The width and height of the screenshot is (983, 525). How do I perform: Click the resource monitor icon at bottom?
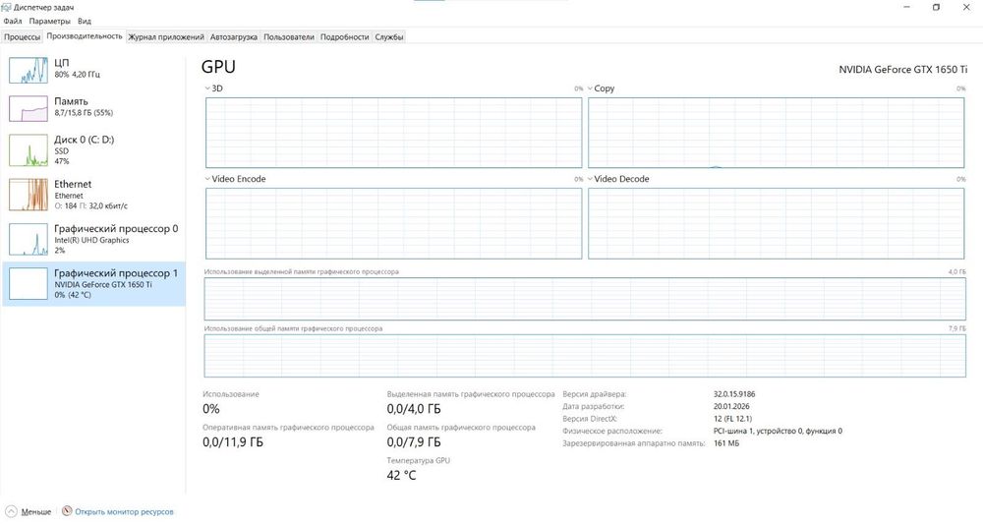(67, 511)
